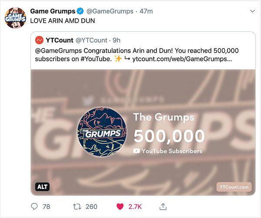Viewport: 261px width, 218px height.
Task: Click the 2.7K likes count
Action: point(135,207)
